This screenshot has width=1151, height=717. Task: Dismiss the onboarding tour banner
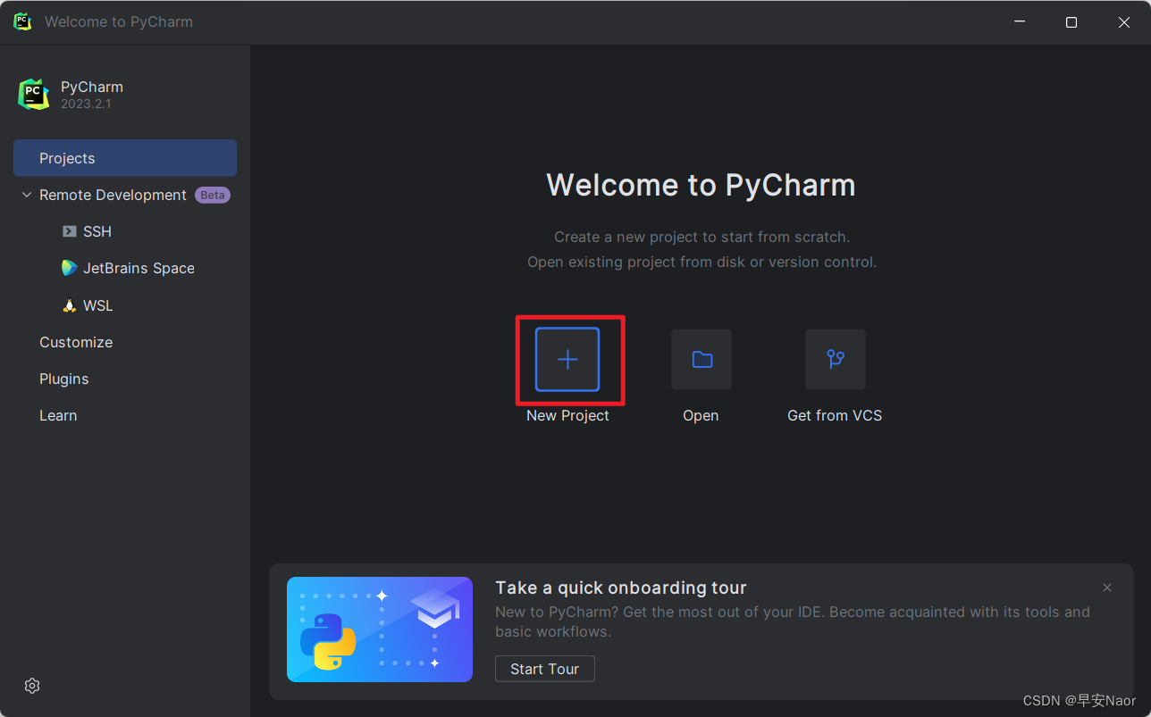tap(1107, 588)
